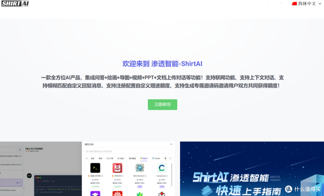Select the Web Browser globe model icon
The height and width of the screenshot is (196, 324).
pyautogui.click(x=140, y=168)
